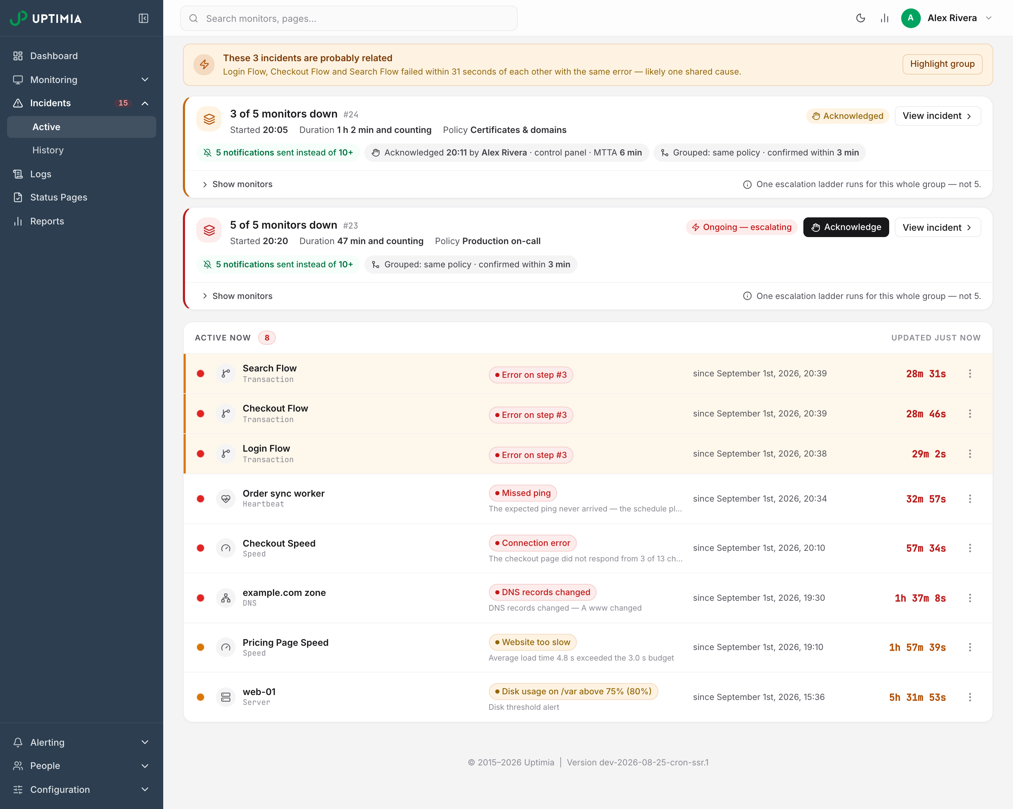Click the Ongoing — escalating status badge
Viewport: 1013px width, 809px height.
click(741, 227)
